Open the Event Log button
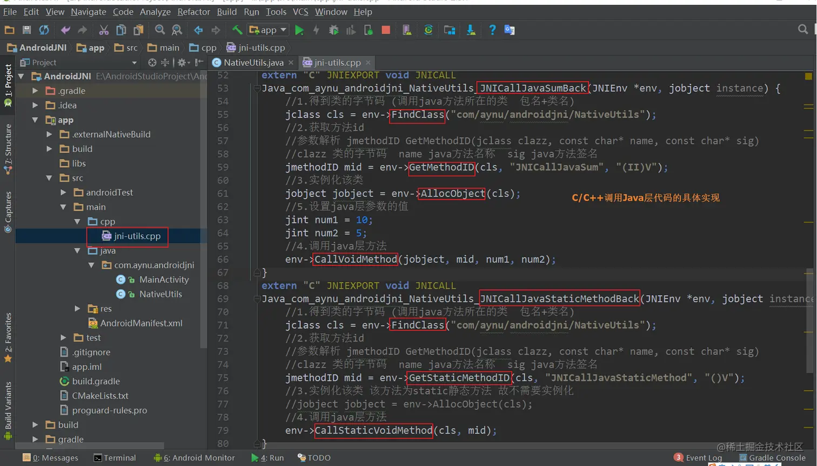 point(698,458)
